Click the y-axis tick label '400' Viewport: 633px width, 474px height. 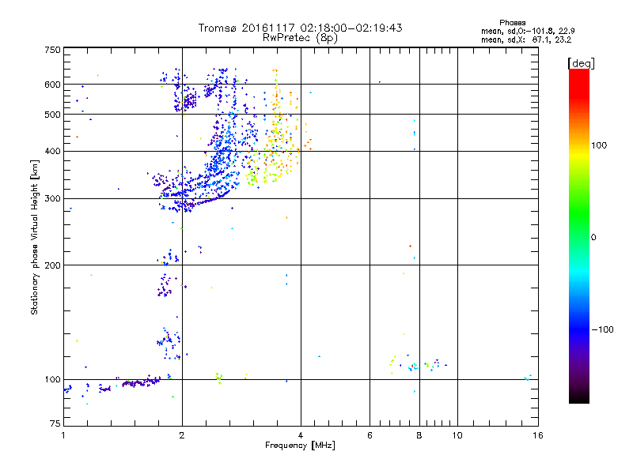click(52, 151)
